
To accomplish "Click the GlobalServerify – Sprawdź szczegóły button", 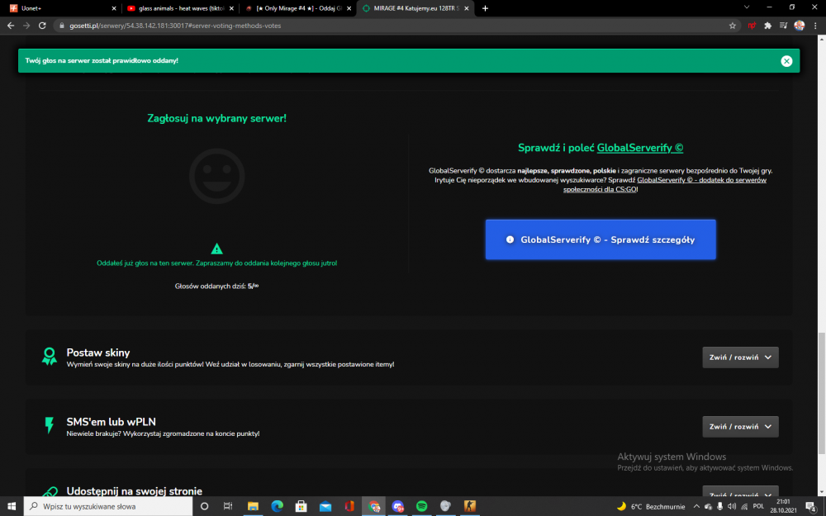I will click(x=601, y=239).
